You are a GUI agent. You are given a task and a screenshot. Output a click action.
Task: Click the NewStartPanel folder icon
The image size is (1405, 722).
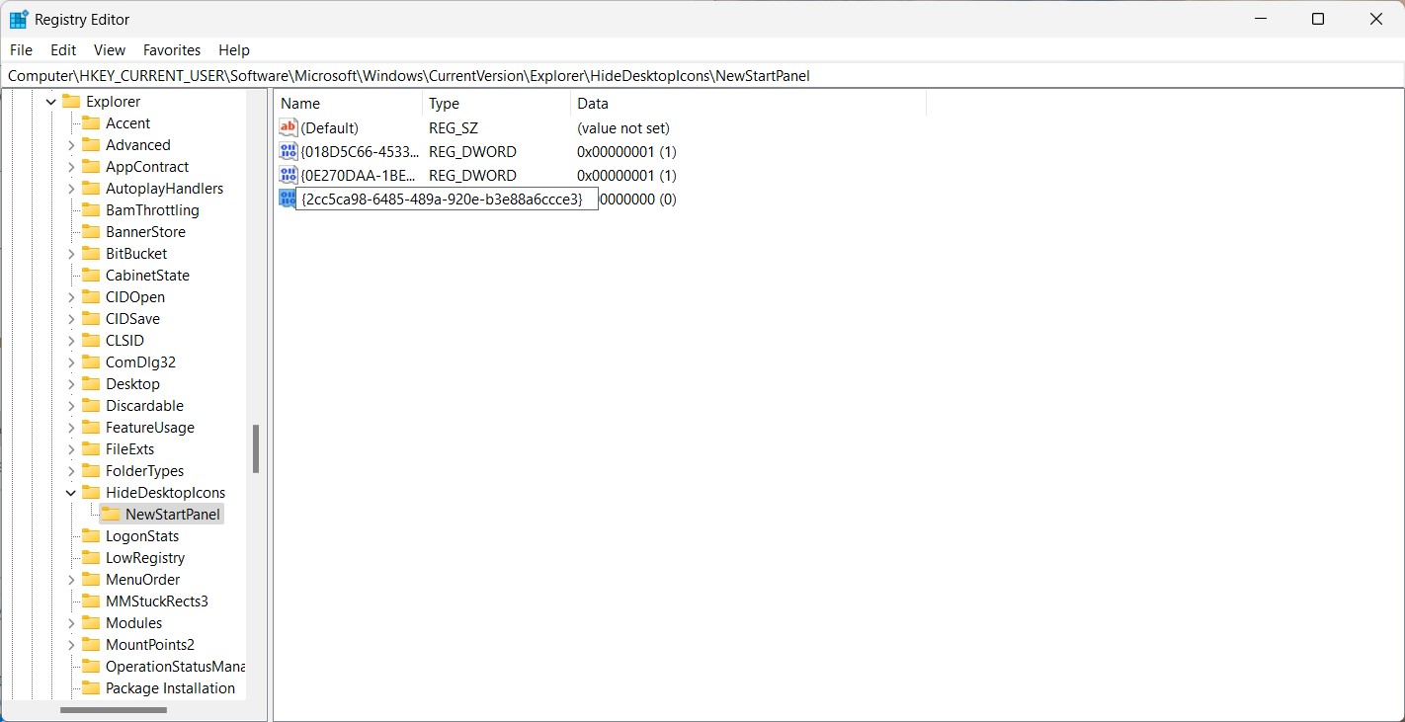click(111, 514)
